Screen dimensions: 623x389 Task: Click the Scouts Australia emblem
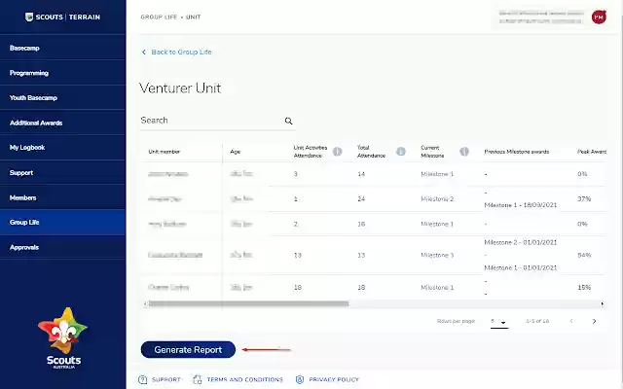pyautogui.click(x=63, y=337)
